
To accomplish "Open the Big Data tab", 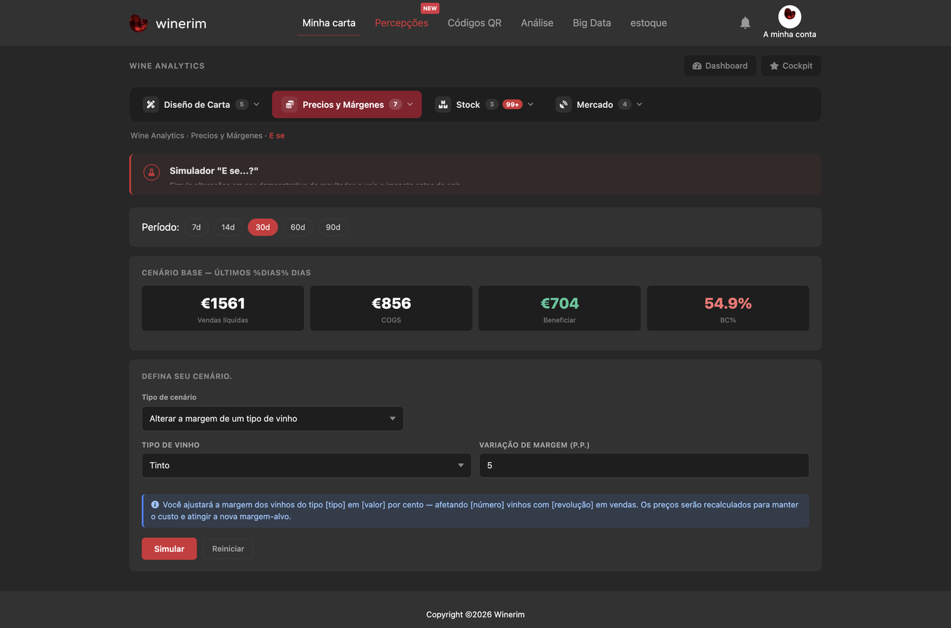I will [x=592, y=23].
